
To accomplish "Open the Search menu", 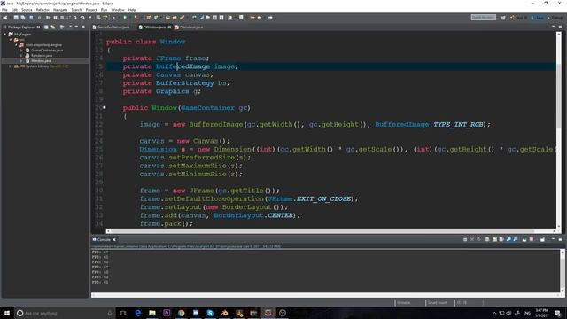I will (x=76, y=10).
